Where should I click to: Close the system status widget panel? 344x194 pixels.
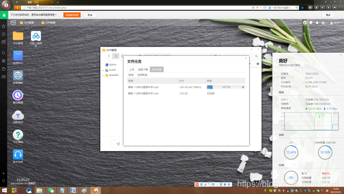point(340,55)
